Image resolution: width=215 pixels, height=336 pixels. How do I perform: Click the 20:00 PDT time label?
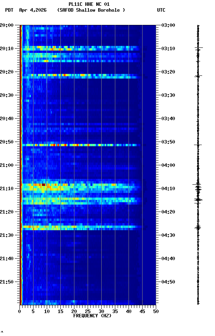tap(7, 25)
